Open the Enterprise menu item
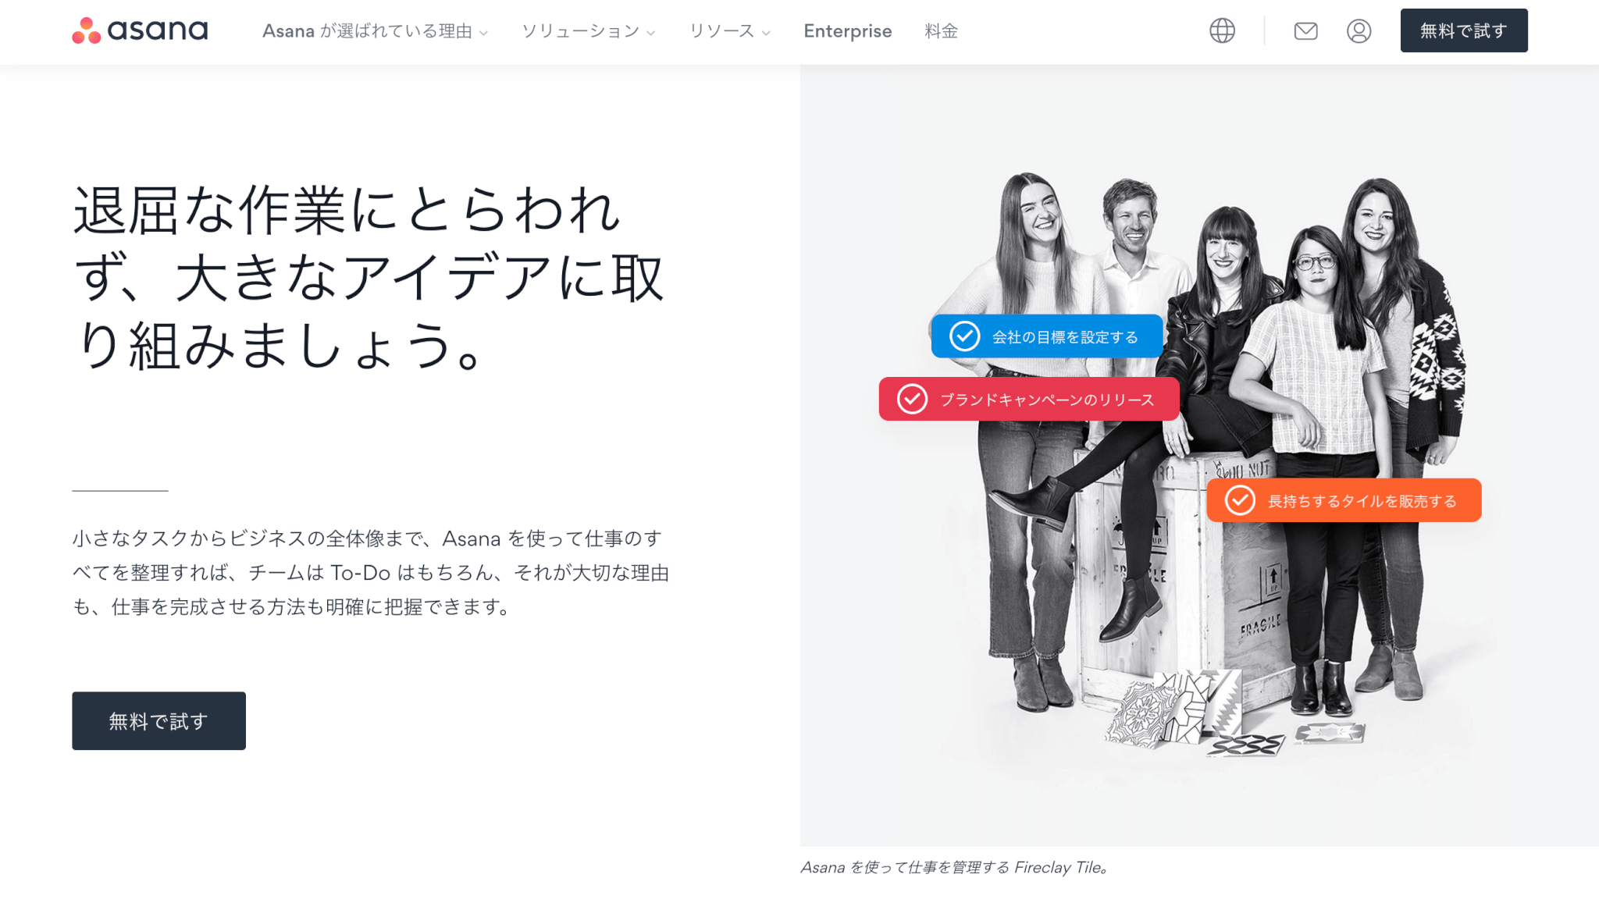The height and width of the screenshot is (910, 1599). [x=847, y=31]
